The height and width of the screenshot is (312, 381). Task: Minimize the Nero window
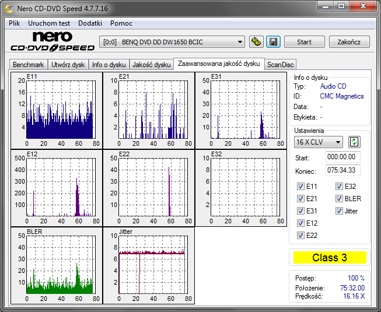tap(326, 6)
